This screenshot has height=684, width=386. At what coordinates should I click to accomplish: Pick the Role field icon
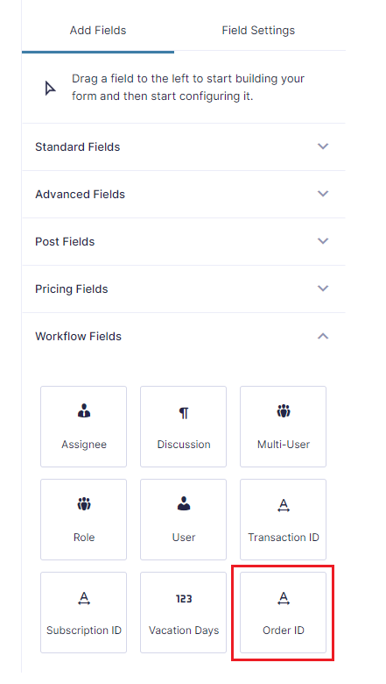click(84, 504)
